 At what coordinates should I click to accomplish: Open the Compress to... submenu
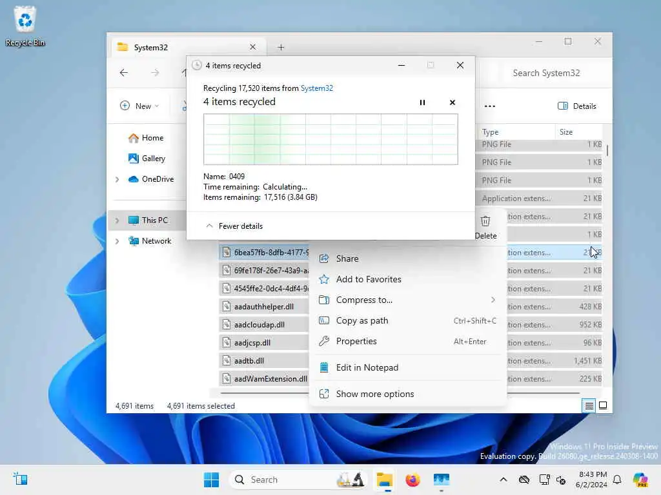(407, 300)
